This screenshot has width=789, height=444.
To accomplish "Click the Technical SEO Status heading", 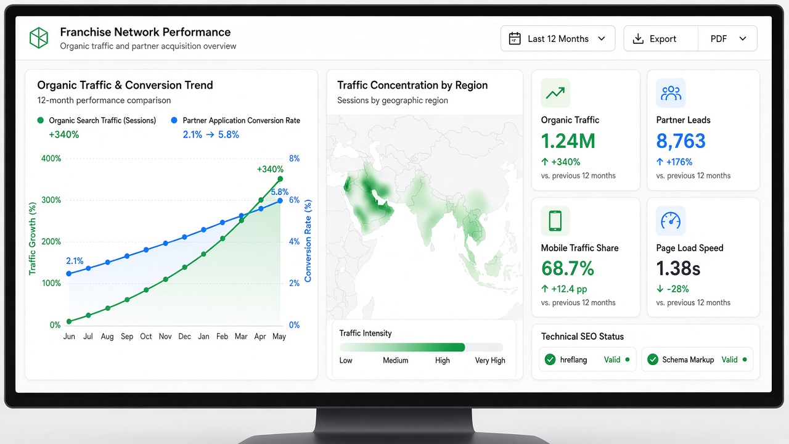I will pyautogui.click(x=583, y=337).
